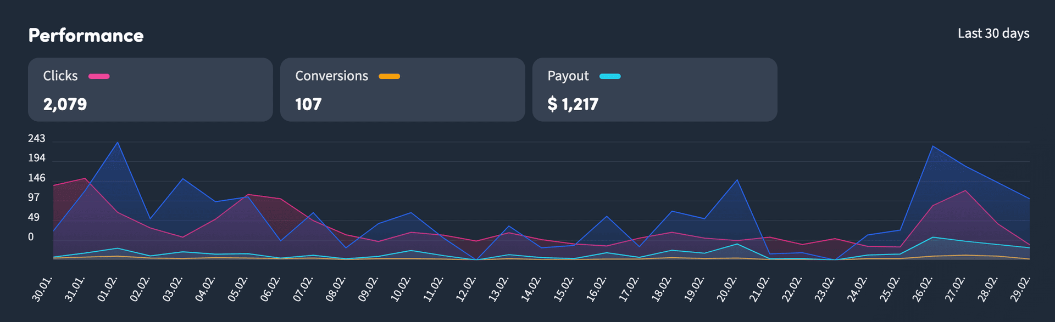Select the 12.02. date tick label
Image resolution: width=1055 pixels, height=322 pixels.
tap(466, 289)
